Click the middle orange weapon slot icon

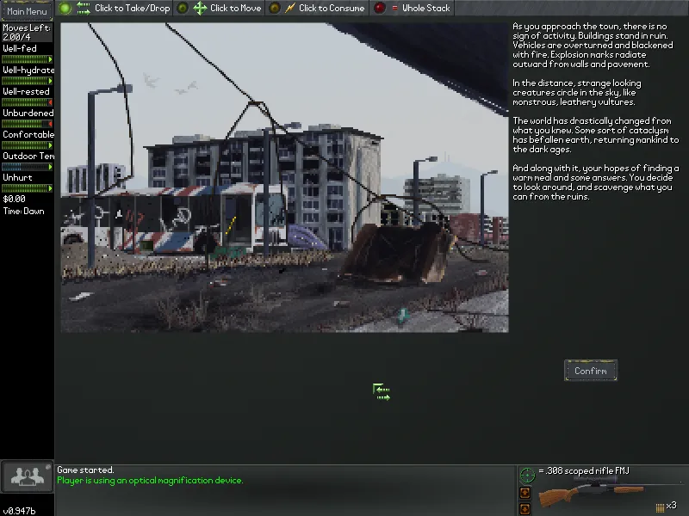(x=525, y=493)
